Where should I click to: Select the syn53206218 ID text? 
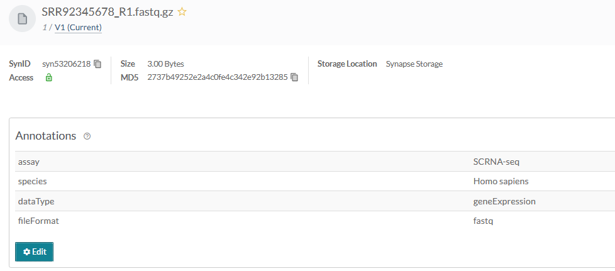[x=66, y=64]
